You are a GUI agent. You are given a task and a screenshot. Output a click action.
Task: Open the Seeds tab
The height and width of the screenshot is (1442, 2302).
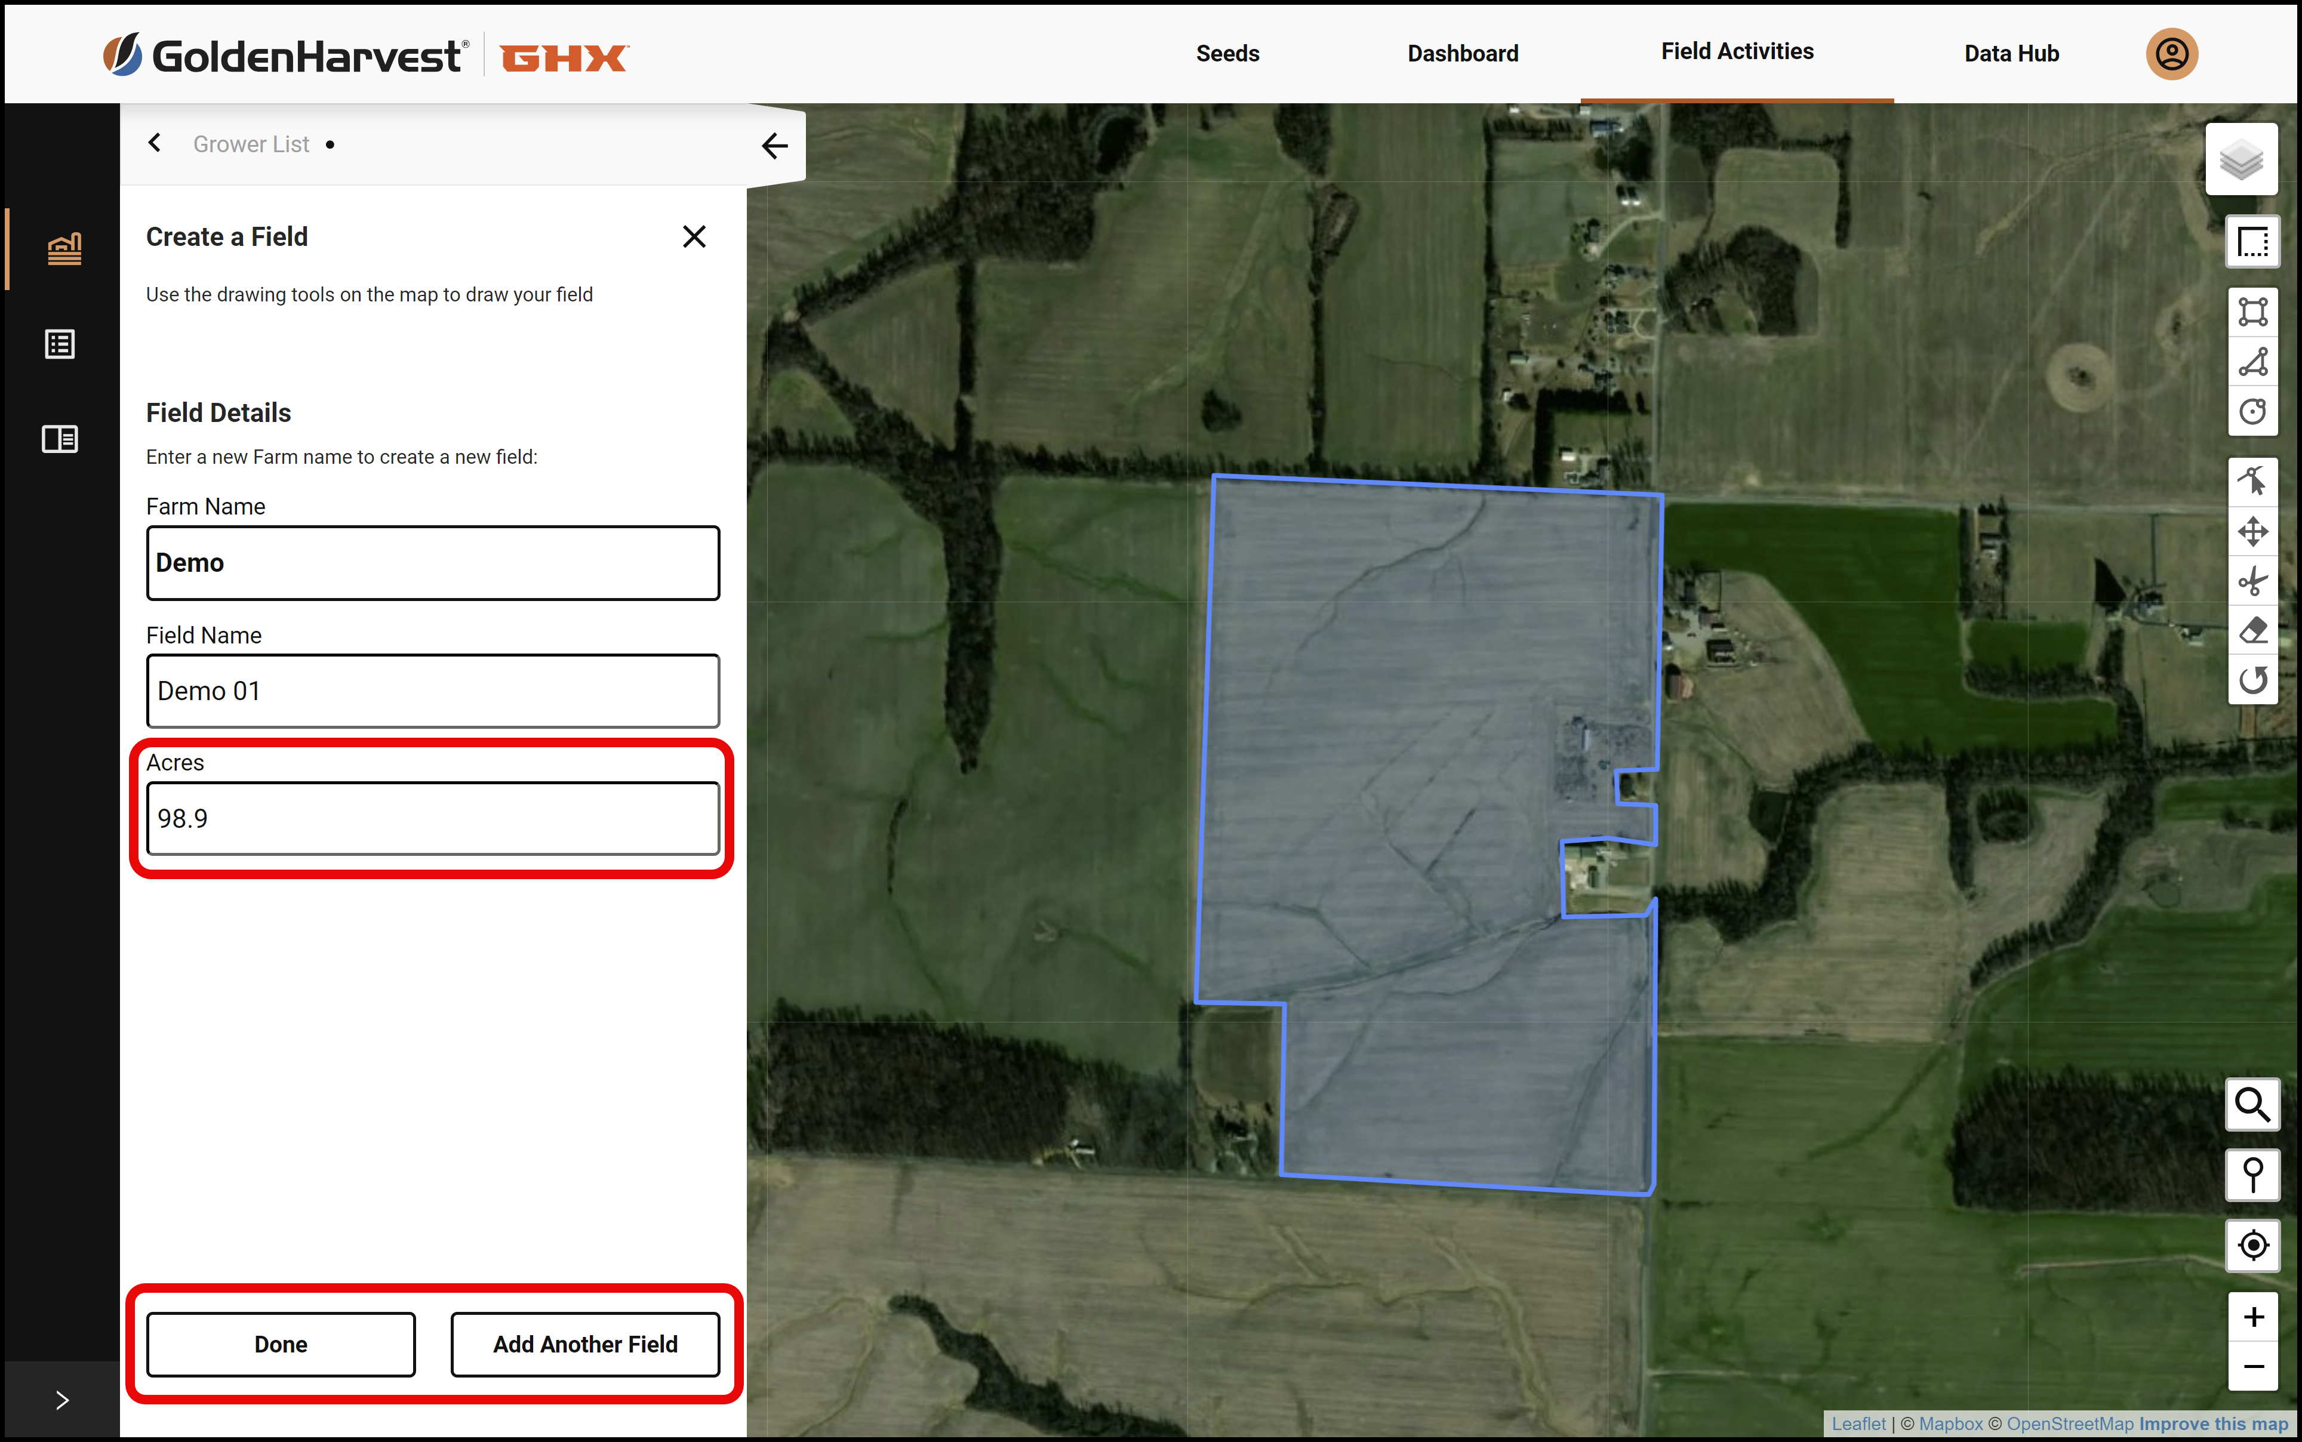[x=1227, y=53]
